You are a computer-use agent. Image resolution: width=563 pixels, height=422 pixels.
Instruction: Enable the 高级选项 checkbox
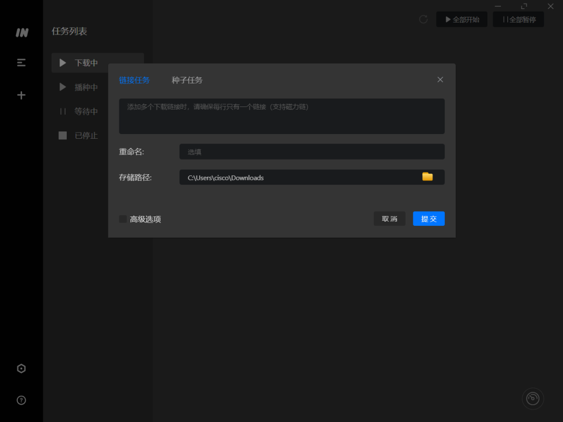123,219
